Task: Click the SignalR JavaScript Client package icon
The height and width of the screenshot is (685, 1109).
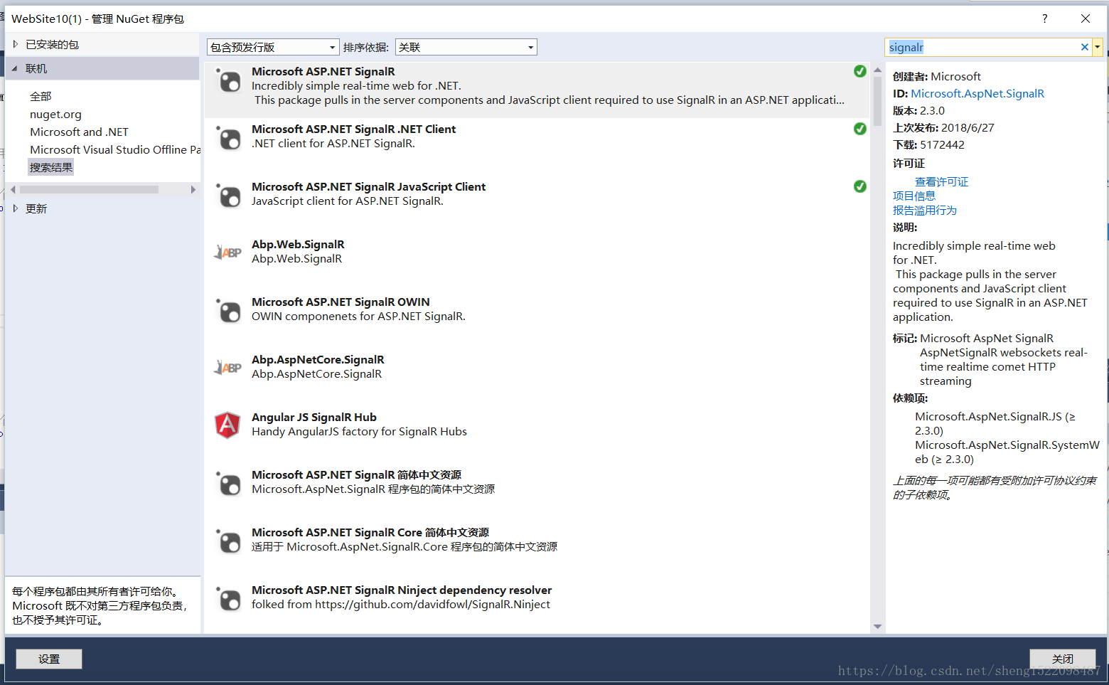Action: click(229, 196)
